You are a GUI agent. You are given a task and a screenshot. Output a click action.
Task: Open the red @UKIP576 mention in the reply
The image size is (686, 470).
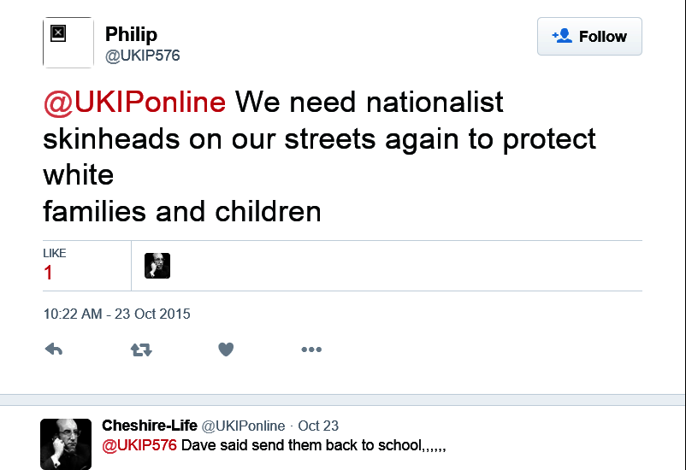coord(139,445)
